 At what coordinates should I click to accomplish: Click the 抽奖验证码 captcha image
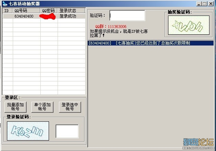[189, 25]
